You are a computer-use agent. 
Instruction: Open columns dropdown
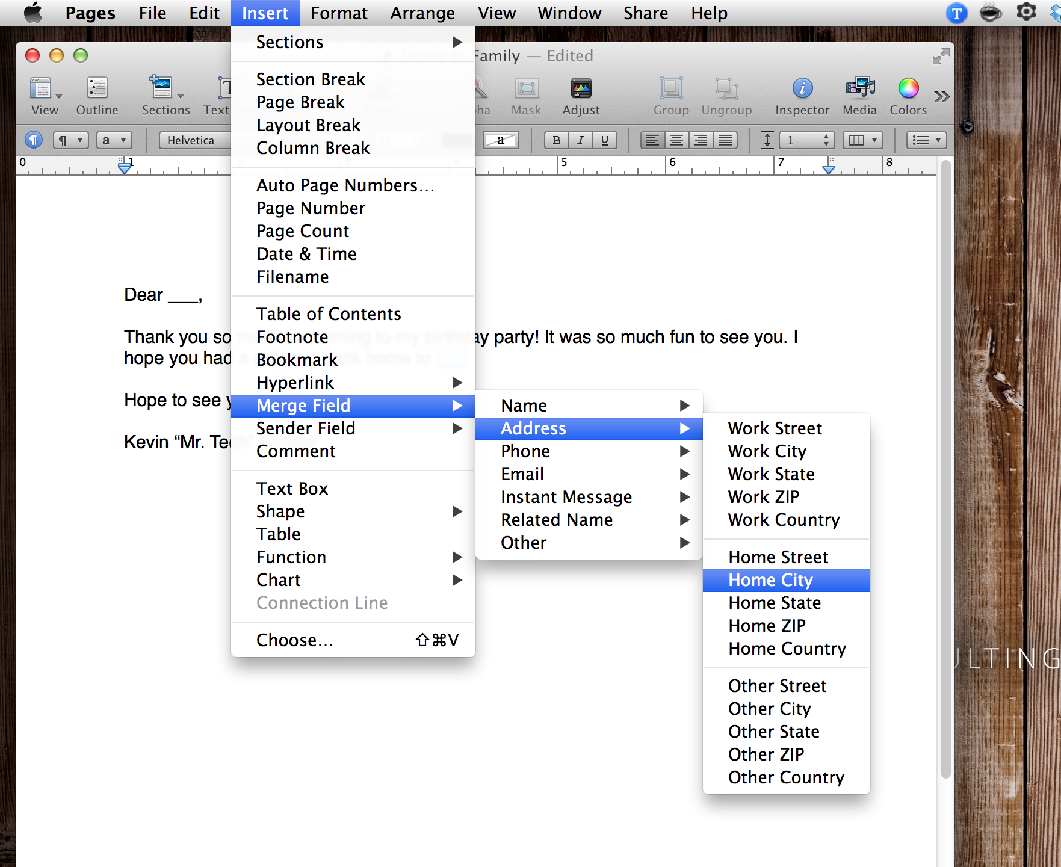[862, 140]
